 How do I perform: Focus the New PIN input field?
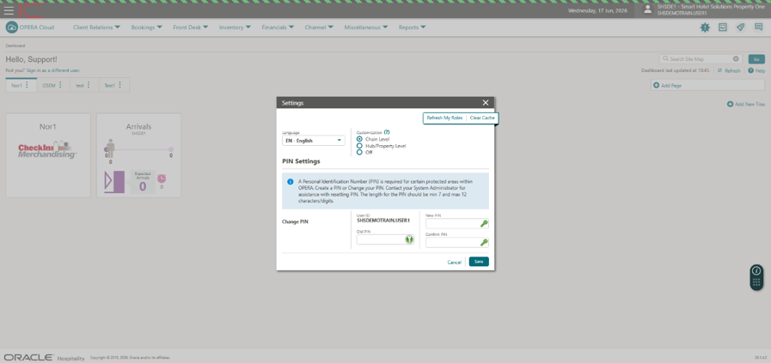453,224
